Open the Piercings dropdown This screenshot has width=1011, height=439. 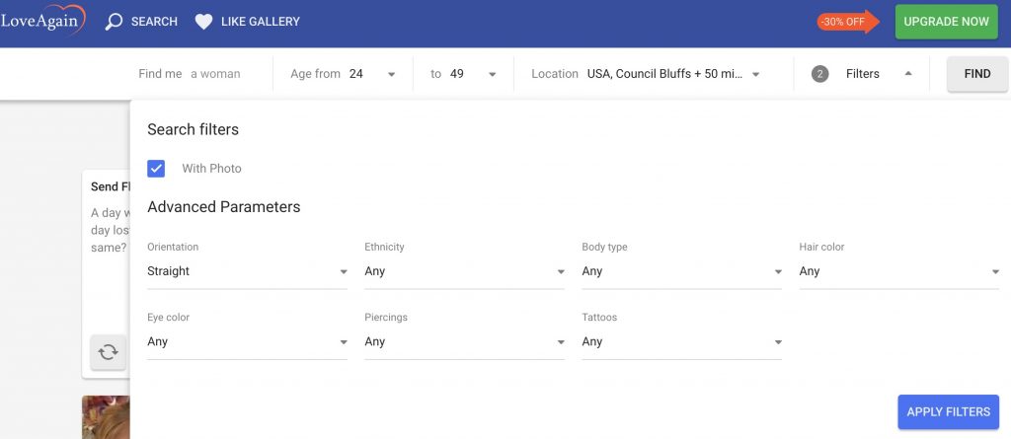[x=464, y=341]
